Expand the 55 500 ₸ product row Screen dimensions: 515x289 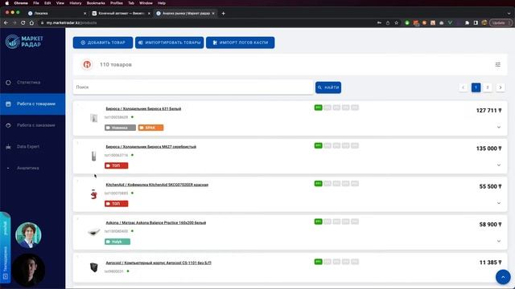pyautogui.click(x=499, y=203)
